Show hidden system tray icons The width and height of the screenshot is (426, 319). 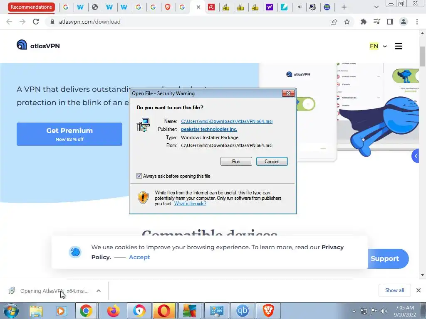coord(354,311)
